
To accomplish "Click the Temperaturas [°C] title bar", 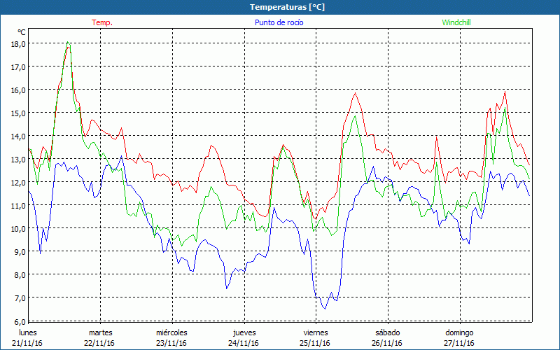I will pyautogui.click(x=280, y=6).
